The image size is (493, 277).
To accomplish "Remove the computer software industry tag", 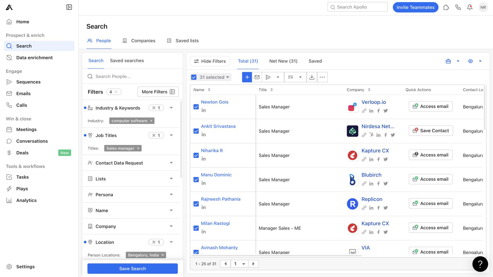I will tap(151, 121).
